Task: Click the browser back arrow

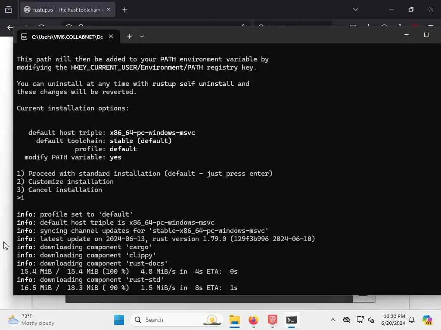Action: pyautogui.click(x=10, y=27)
